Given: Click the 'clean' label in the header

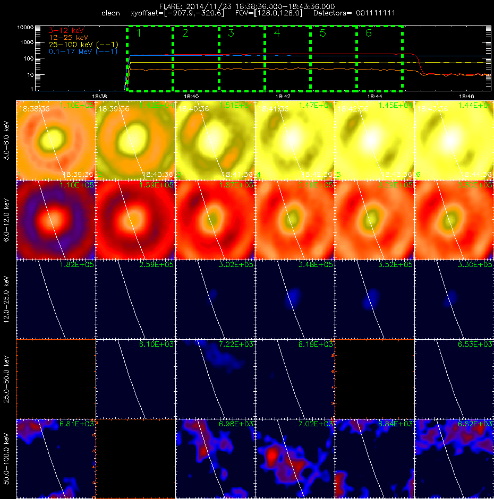Looking at the screenshot, I should [110, 13].
